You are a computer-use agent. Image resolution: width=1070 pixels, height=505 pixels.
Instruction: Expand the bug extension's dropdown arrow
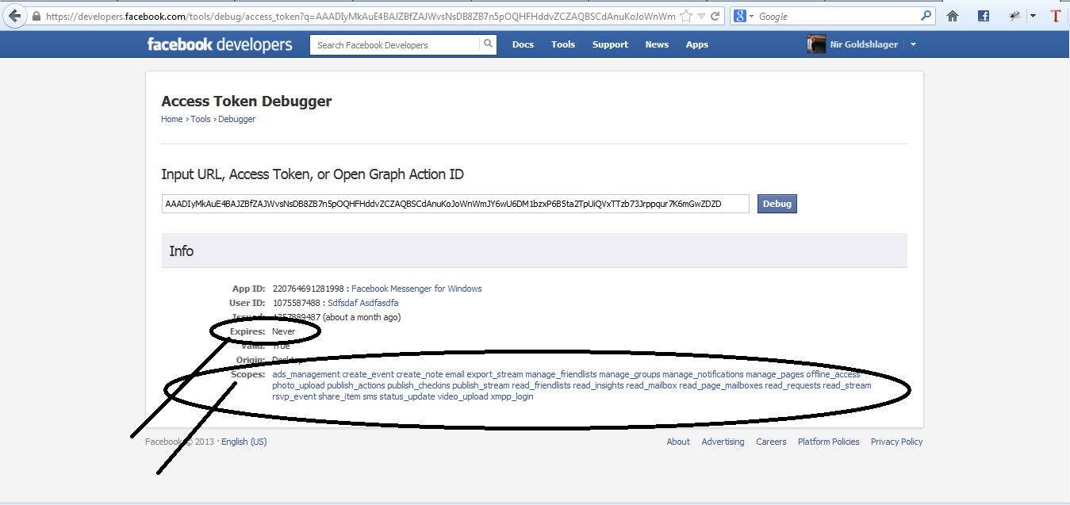click(1033, 16)
